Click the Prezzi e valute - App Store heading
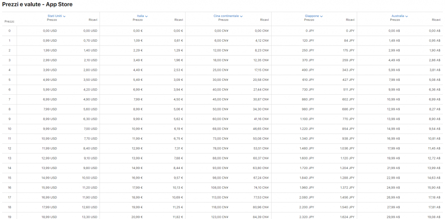The width and height of the screenshot is (445, 219). click(37, 4)
